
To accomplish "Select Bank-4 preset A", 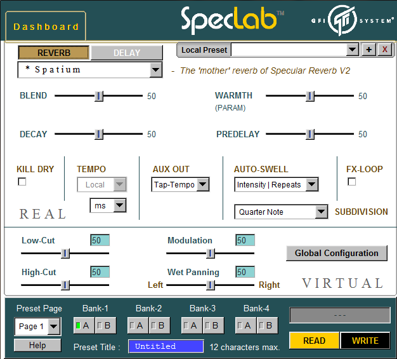I will click(x=246, y=325).
